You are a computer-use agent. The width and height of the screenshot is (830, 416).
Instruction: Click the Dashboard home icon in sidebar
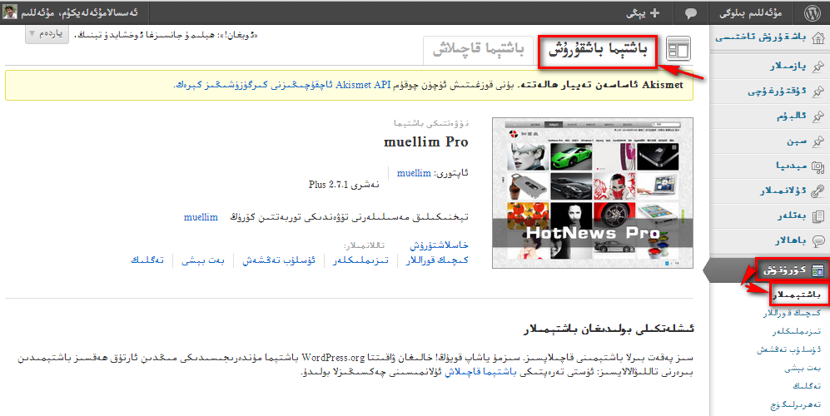tap(818, 38)
